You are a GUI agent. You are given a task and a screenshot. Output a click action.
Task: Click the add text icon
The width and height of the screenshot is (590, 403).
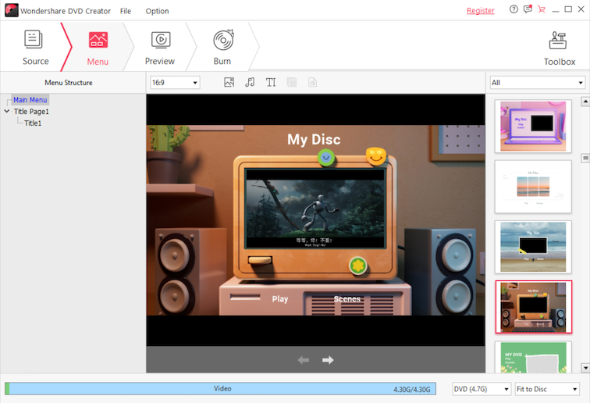[271, 82]
